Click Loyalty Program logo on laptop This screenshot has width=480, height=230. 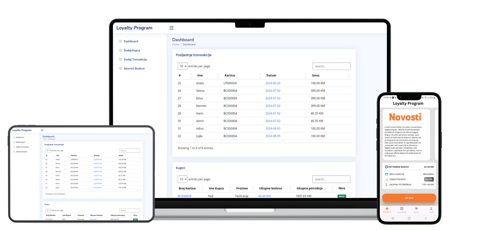(x=134, y=28)
